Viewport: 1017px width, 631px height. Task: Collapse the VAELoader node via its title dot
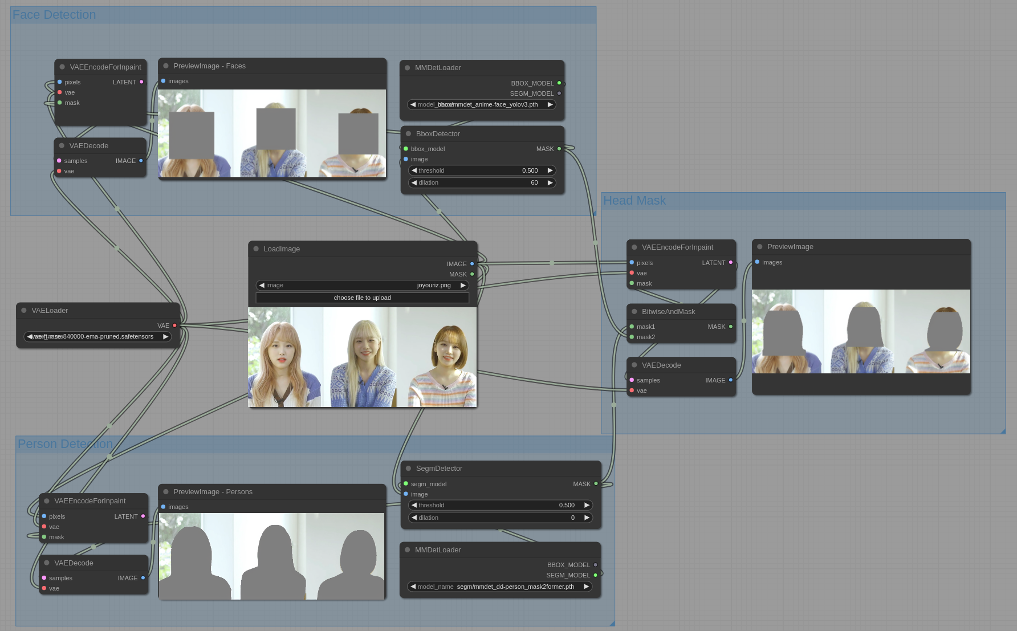(24, 311)
